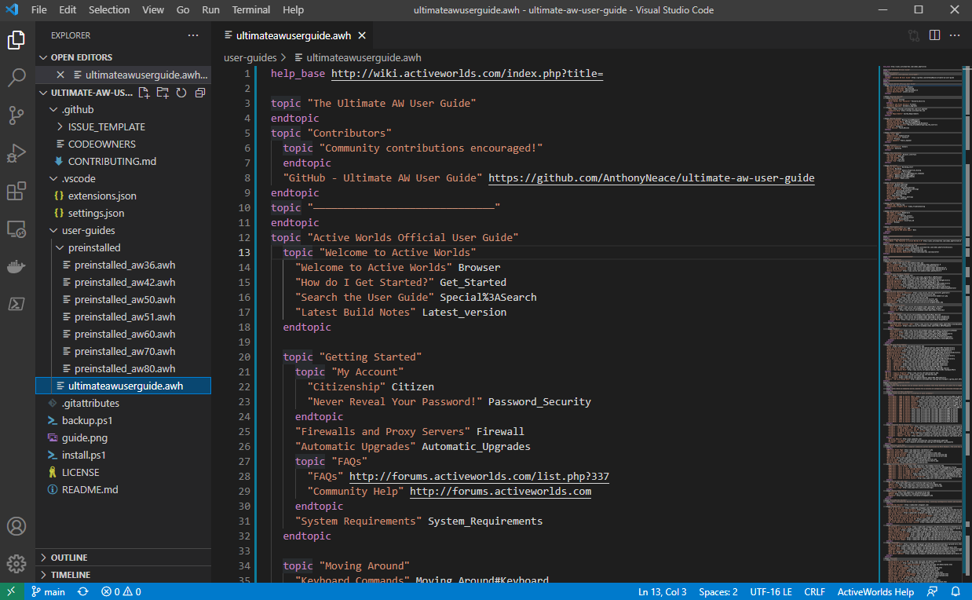Open the Accounts menu icon
The height and width of the screenshot is (600, 972).
pyautogui.click(x=17, y=526)
